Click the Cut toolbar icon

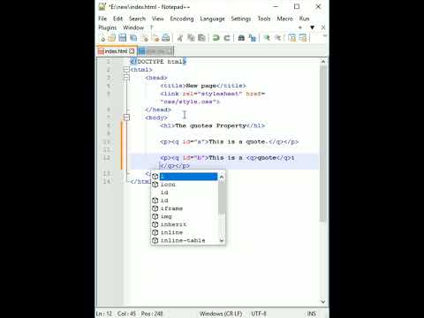(x=180, y=38)
